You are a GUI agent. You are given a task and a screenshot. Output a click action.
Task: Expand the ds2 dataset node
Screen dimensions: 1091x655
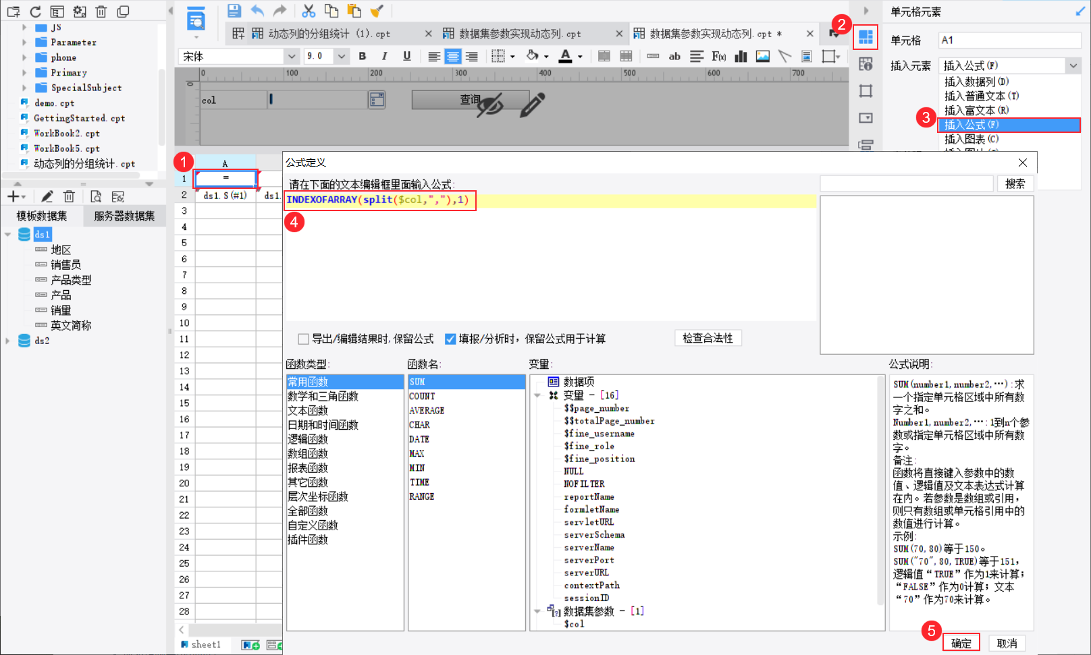point(7,341)
